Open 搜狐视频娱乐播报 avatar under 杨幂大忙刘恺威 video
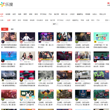The height and width of the screenshot is (110, 110). [40, 61]
